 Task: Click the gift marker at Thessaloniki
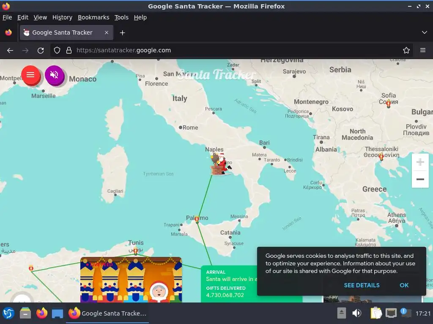click(381, 157)
